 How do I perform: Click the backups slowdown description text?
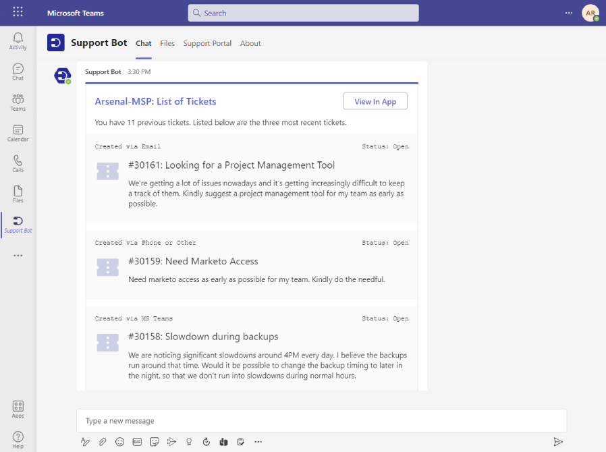coord(267,365)
